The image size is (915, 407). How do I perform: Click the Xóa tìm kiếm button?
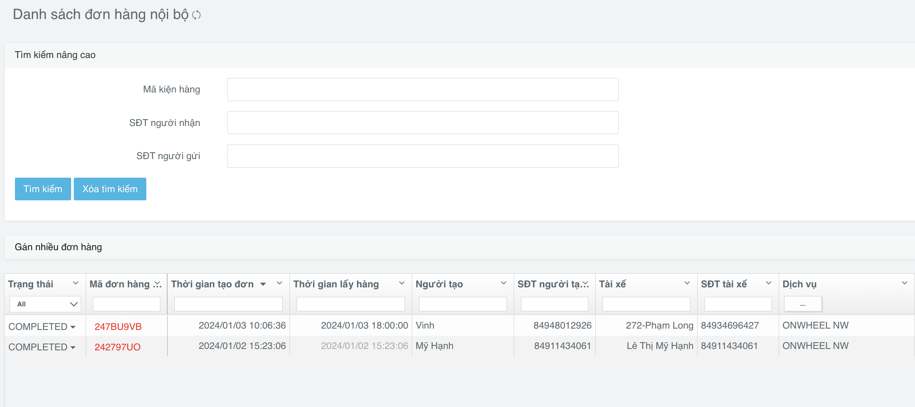click(x=110, y=189)
